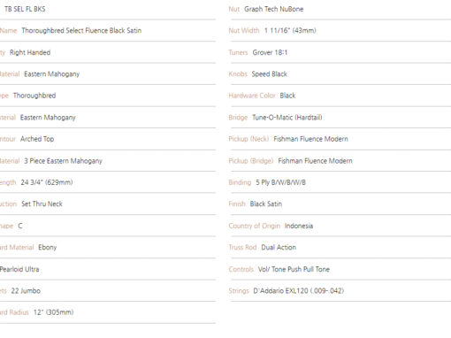
Task: Click the 'Pearloid Ultra' text
Action: click(x=19, y=269)
